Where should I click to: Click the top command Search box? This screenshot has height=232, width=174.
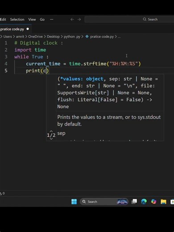coord(129,19)
